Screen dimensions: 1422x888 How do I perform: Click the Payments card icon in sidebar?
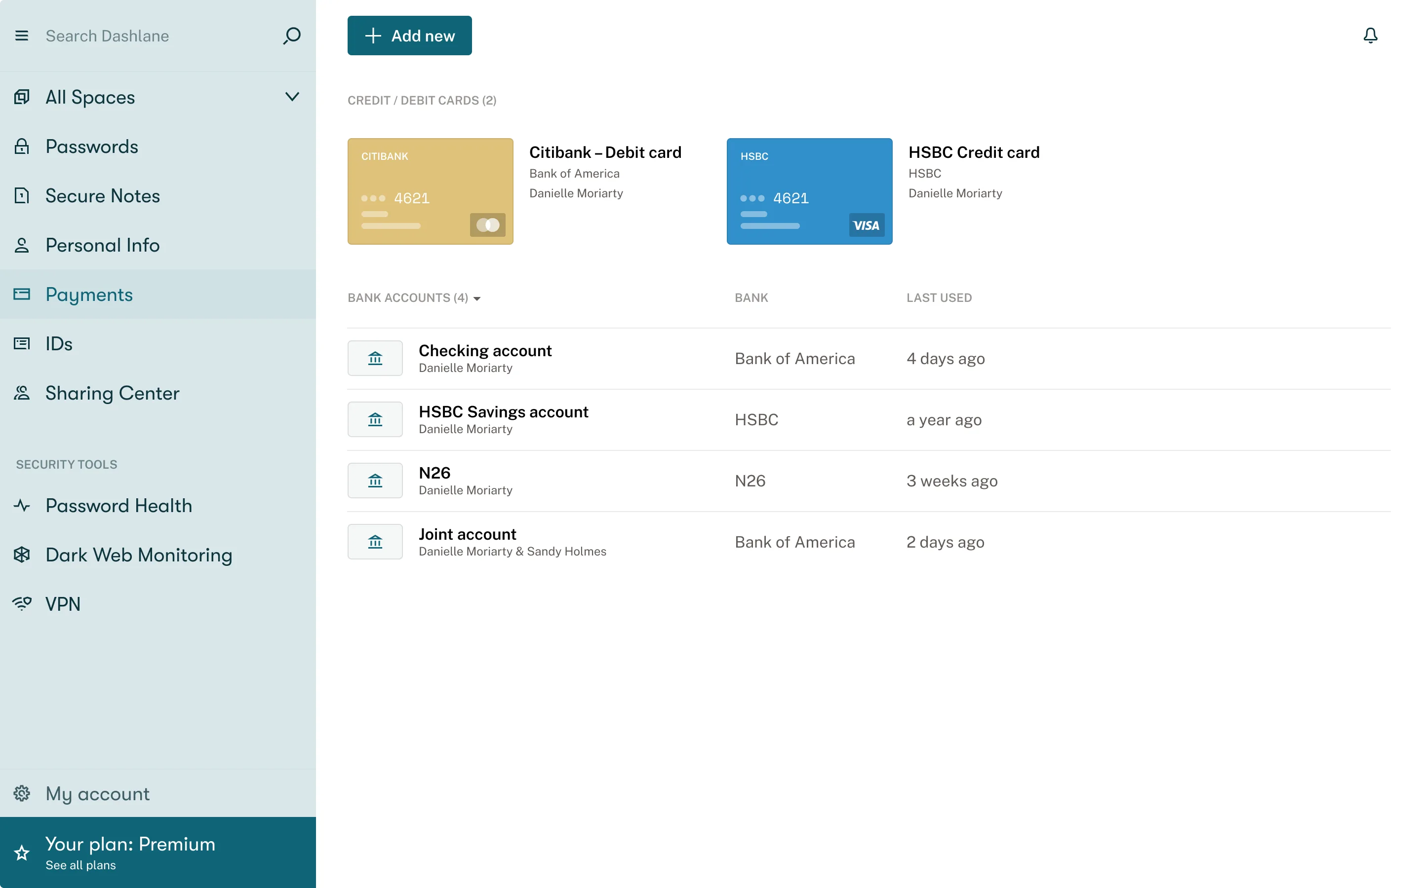pyautogui.click(x=22, y=294)
